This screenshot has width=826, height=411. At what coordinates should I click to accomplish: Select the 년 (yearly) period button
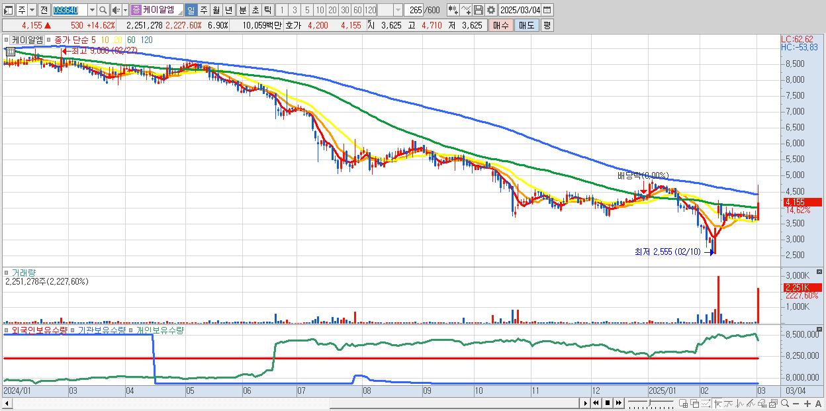point(228,10)
